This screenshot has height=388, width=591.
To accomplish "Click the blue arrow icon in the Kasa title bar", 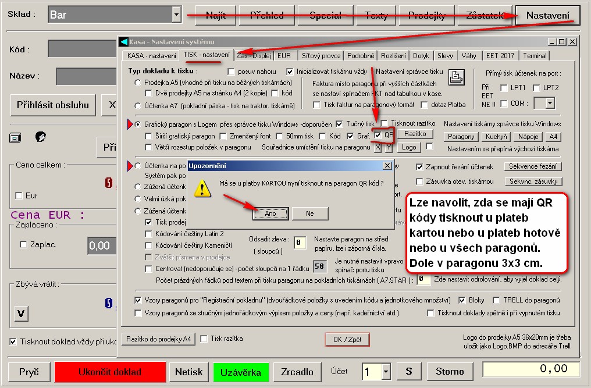I will pos(124,42).
